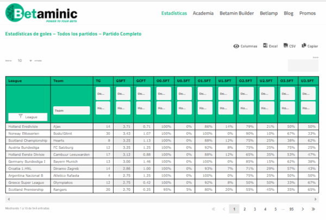Click the O1.5FT maximum 'Ha...' filter field
The height and width of the screenshot is (220, 326).
205,108
